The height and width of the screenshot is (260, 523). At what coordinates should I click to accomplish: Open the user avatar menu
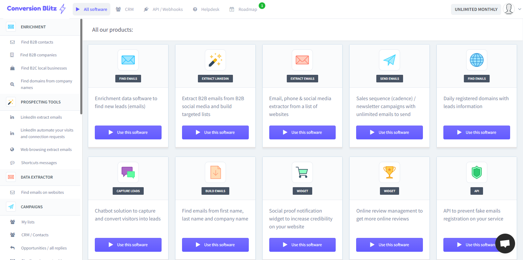pos(509,9)
